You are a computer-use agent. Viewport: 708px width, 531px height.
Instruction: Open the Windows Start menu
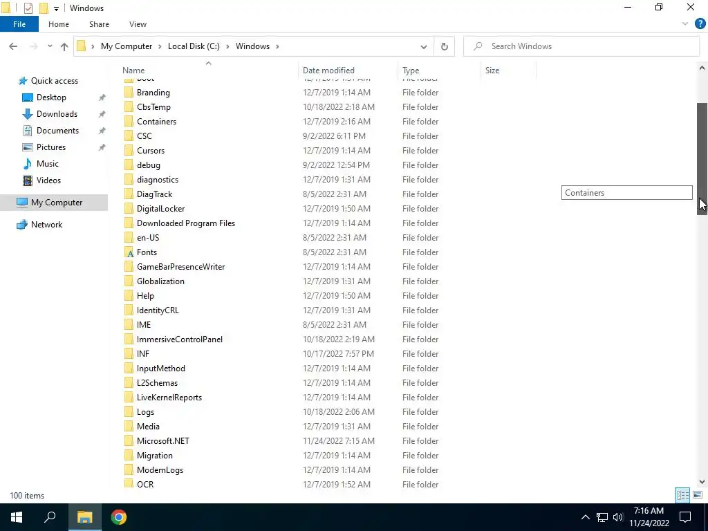pos(17,517)
